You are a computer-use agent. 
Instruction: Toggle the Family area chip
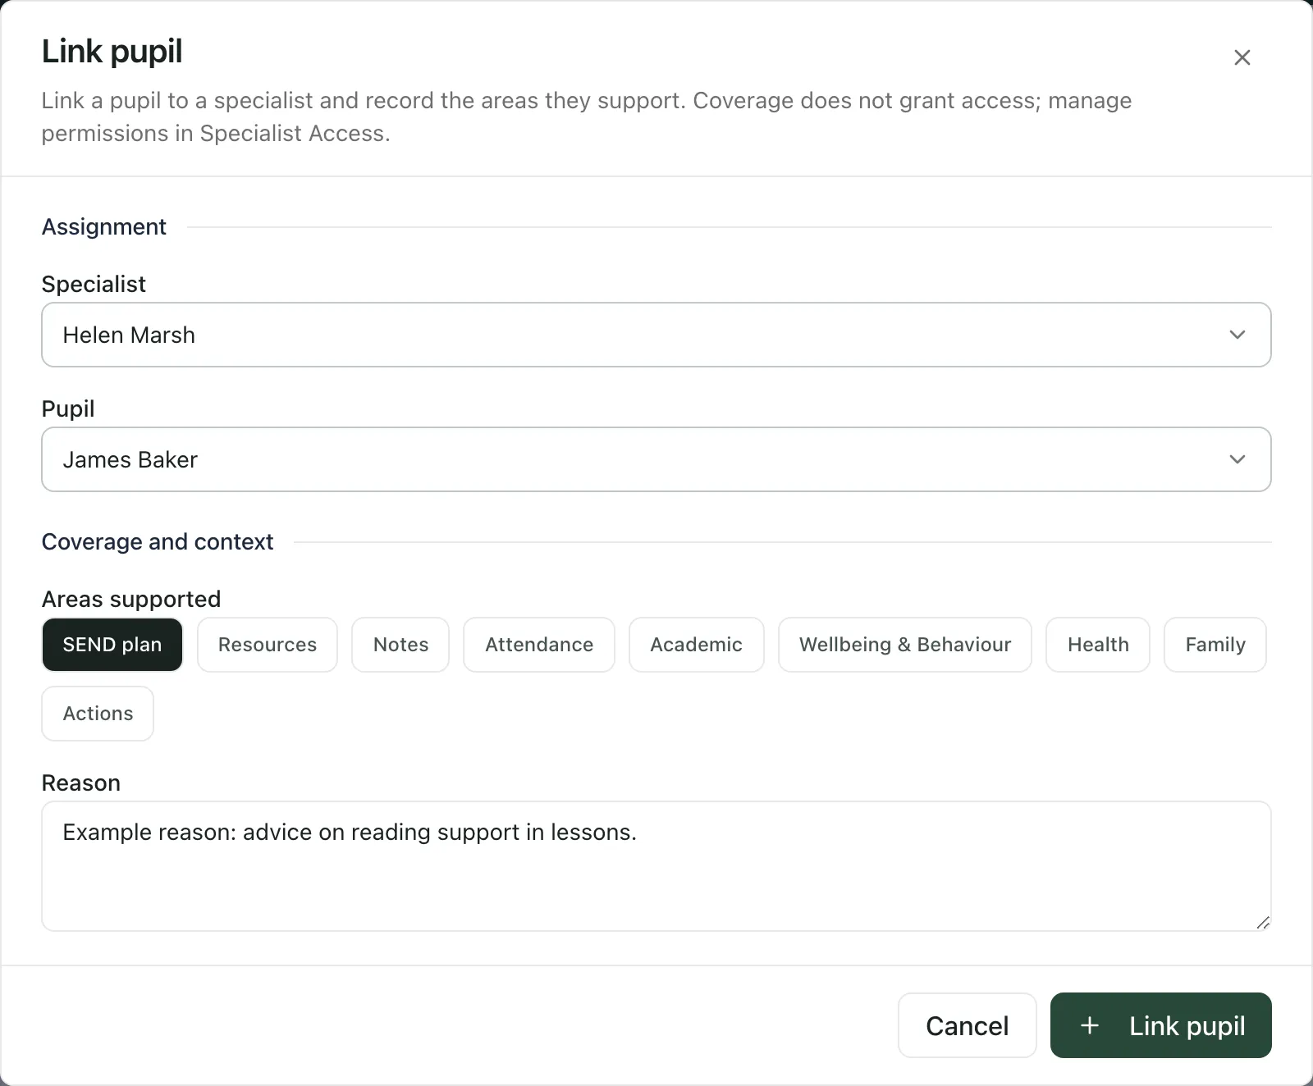(x=1215, y=645)
